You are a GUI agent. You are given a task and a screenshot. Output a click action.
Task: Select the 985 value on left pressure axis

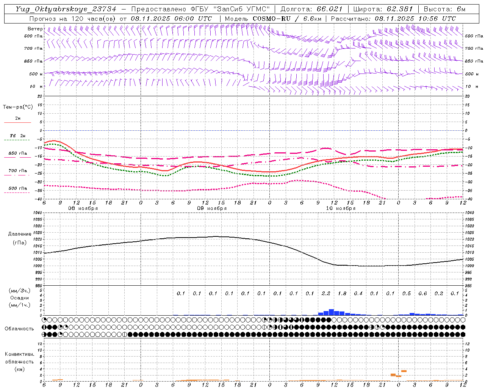[38, 286]
